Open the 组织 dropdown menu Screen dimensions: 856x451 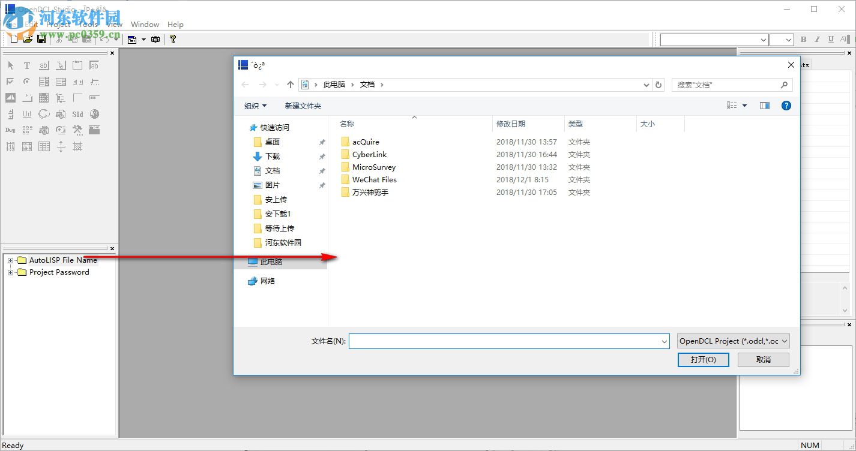click(x=255, y=105)
